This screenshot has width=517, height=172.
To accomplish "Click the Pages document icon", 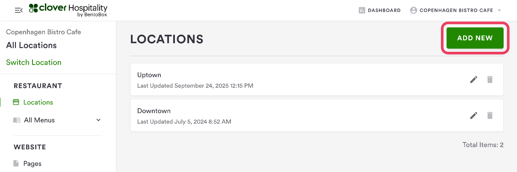I will pyautogui.click(x=16, y=163).
